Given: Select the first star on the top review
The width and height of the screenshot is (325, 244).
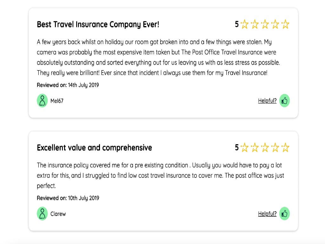Looking at the screenshot, I should (x=245, y=24).
